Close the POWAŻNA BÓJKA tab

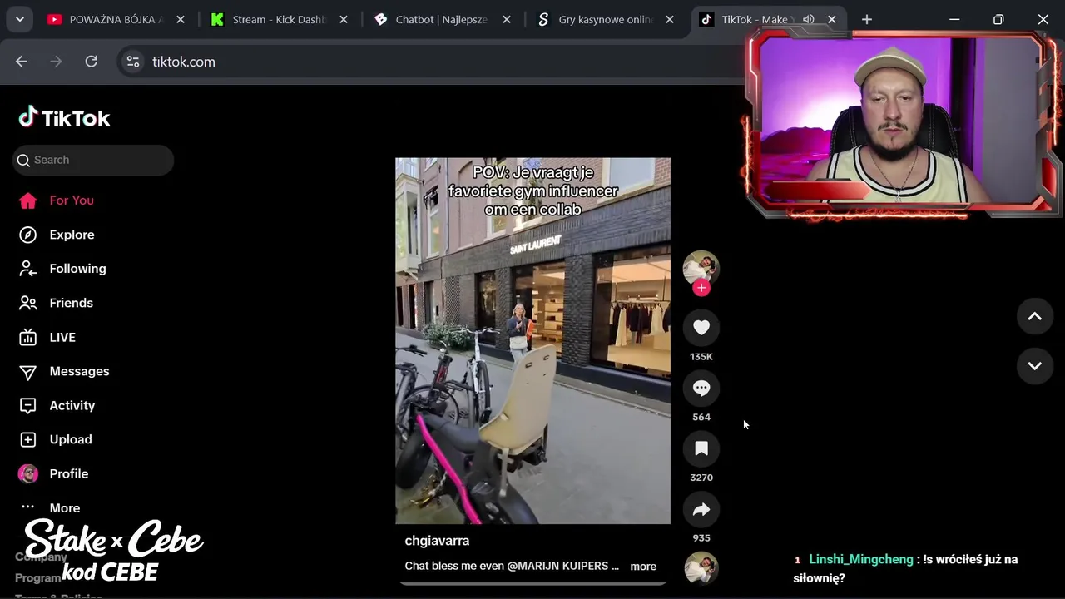tap(181, 19)
